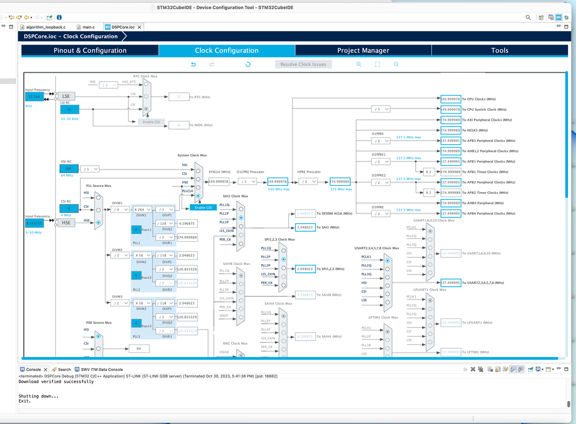The image size is (576, 424).
Task: Zoom out on the clock diagram
Action: [x=396, y=64]
